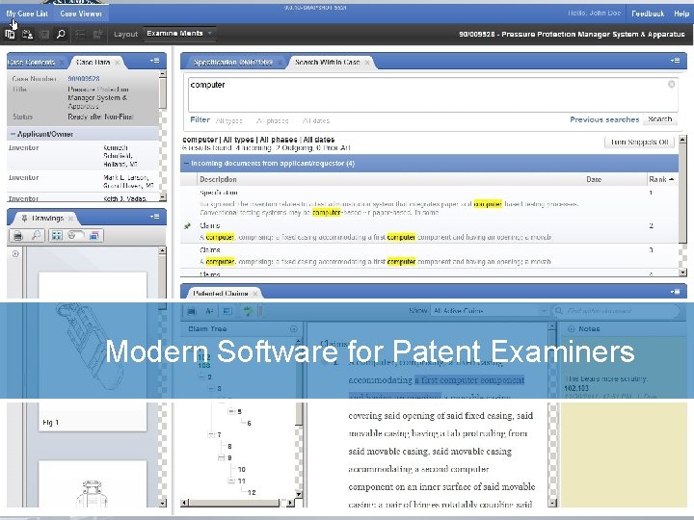Open the Help link in the top bar
Screen dimensions: 694x520
(681, 13)
